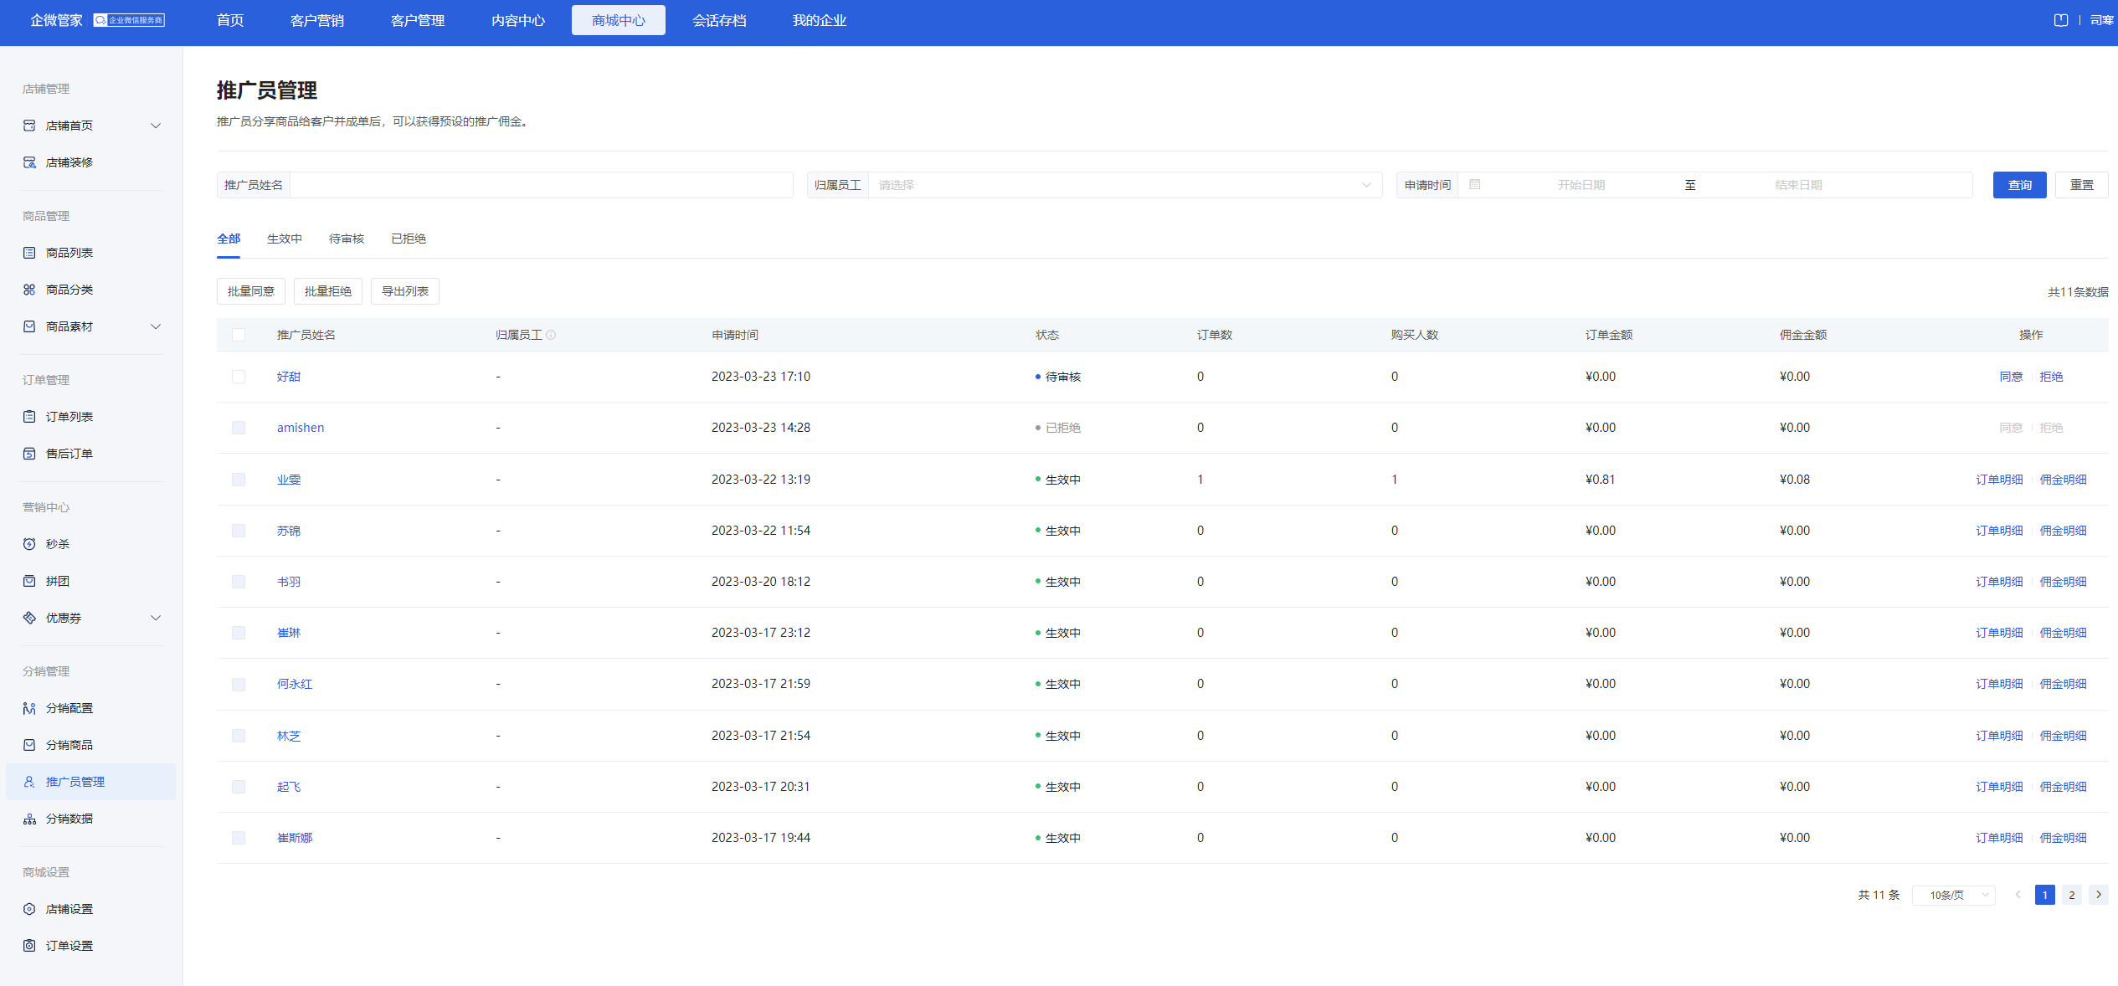Click the 批量拒绝 button
The height and width of the screenshot is (986, 2118).
(328, 291)
